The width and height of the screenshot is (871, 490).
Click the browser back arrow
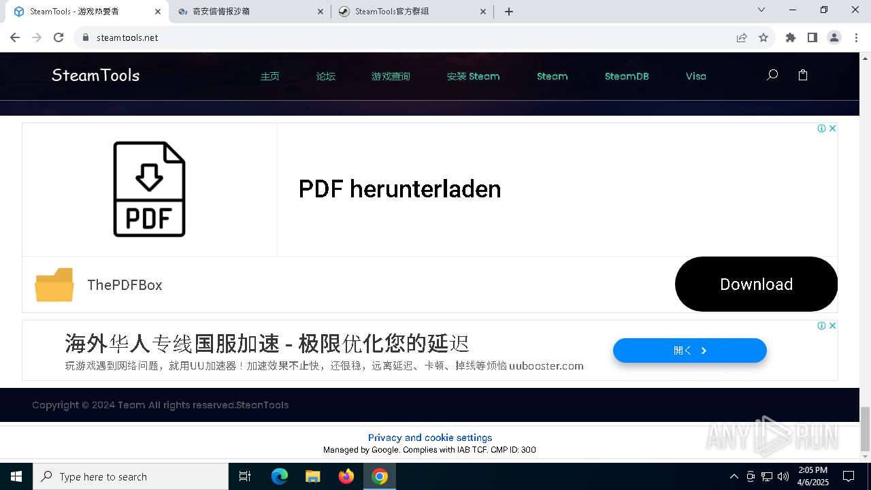tap(15, 37)
